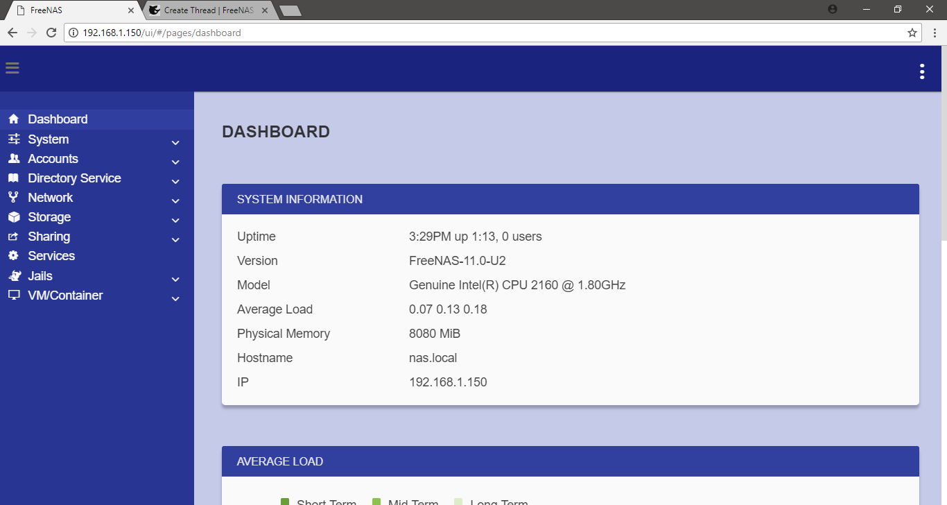Expand the System menu chevron
947x505 pixels.
point(175,142)
